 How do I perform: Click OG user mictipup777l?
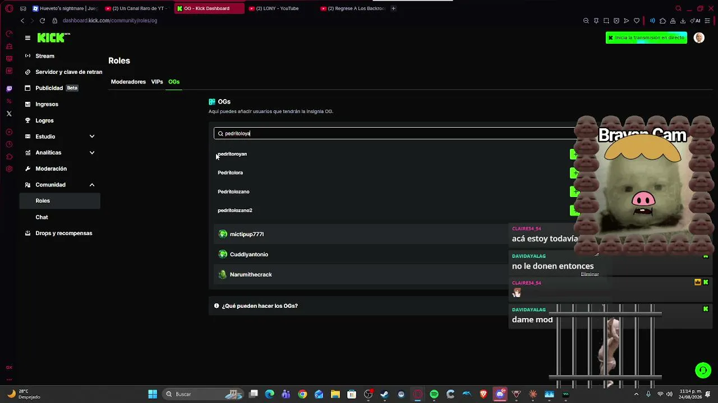(x=247, y=235)
